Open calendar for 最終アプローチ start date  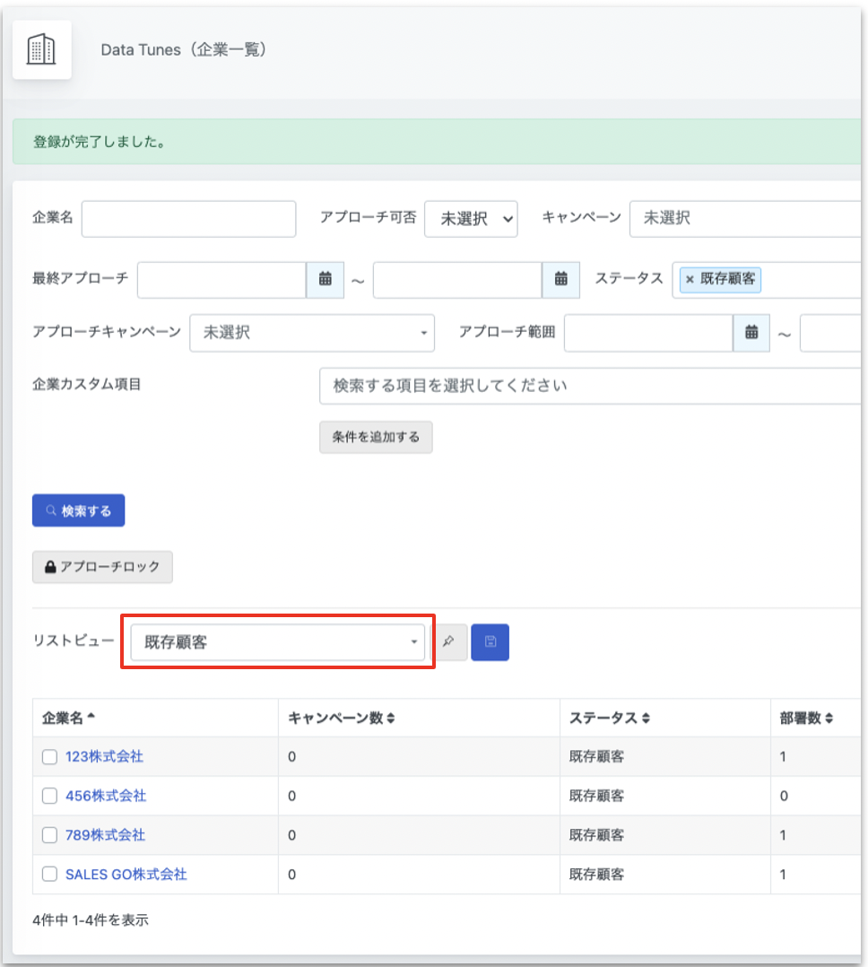click(325, 279)
